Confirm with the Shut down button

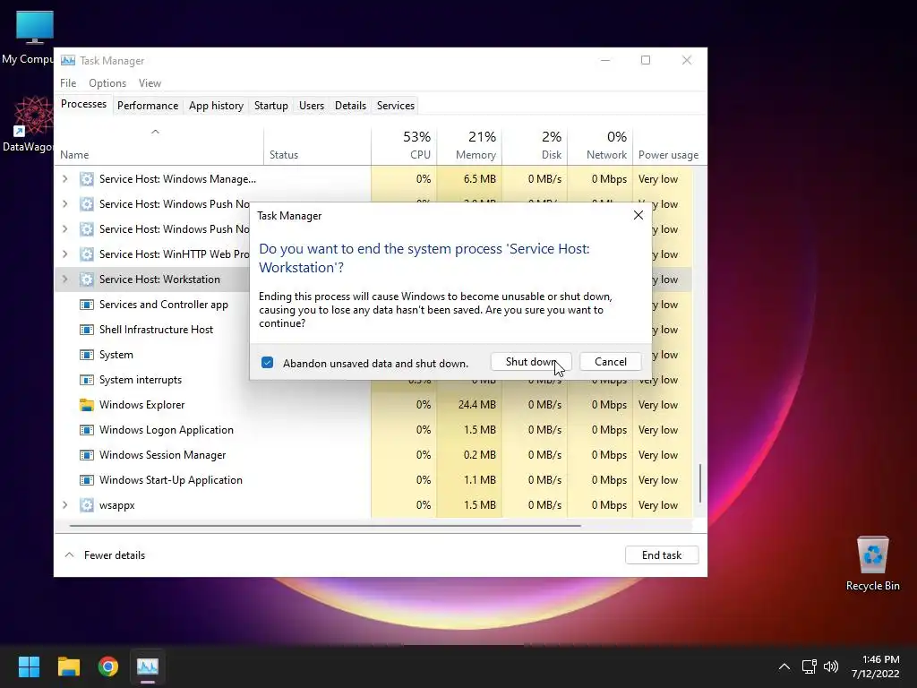pyautogui.click(x=531, y=362)
